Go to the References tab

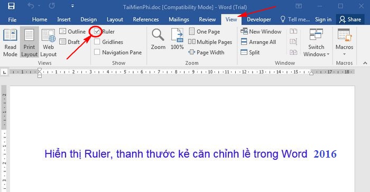pyautogui.click(x=146, y=20)
